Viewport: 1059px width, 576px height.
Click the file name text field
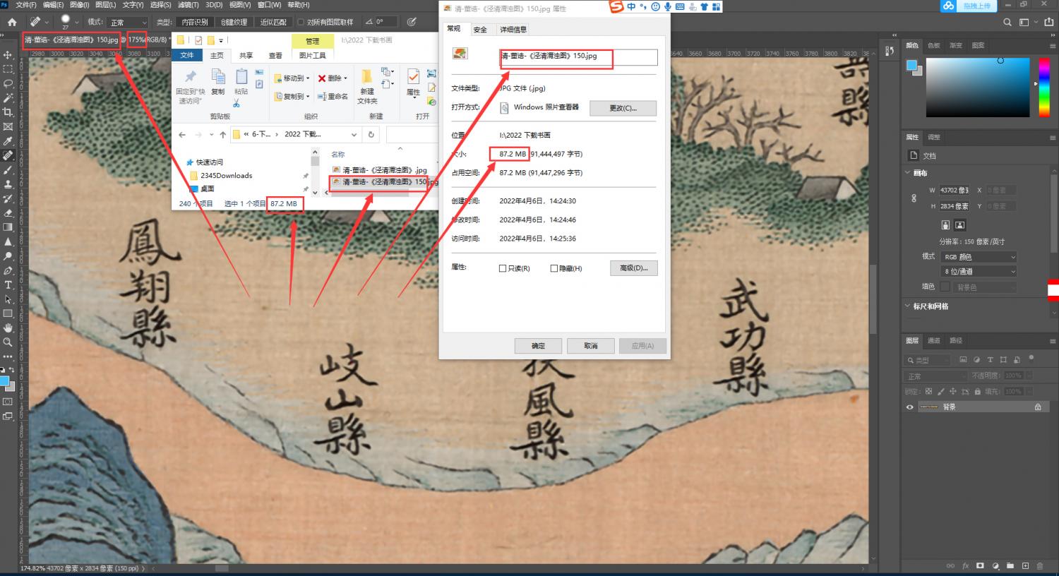[x=579, y=56]
